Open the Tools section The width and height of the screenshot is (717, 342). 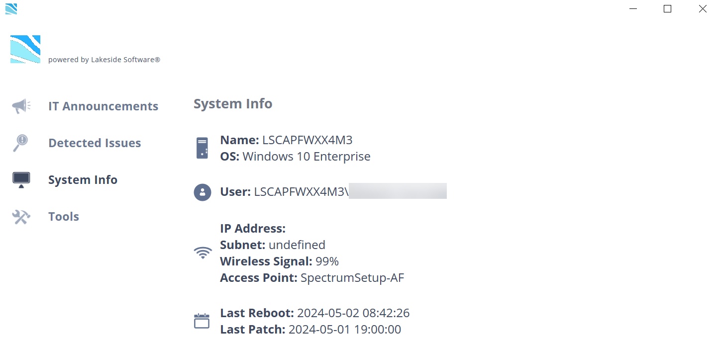[x=64, y=217]
